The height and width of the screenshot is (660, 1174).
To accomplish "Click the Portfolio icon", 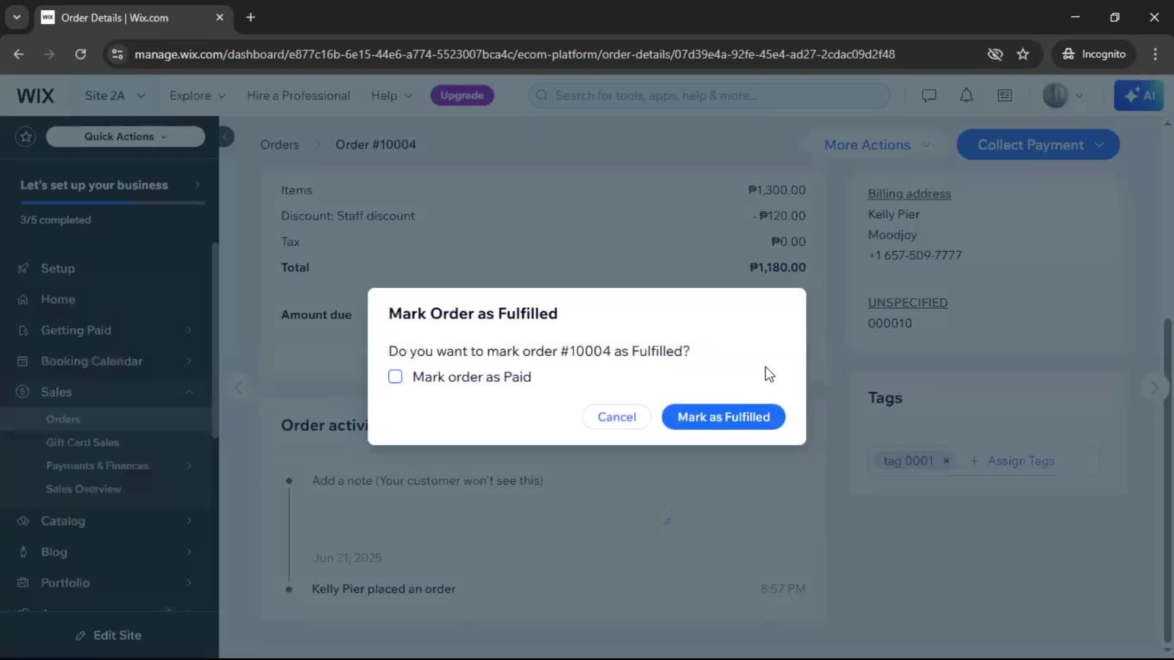I will [x=23, y=583].
